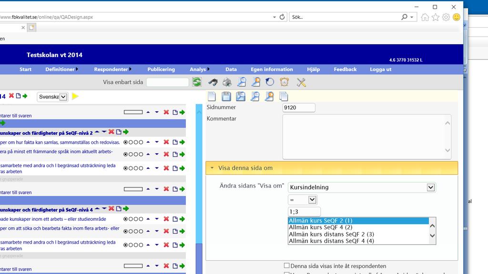Click the blank new page icon above Sidnummer

[212, 96]
